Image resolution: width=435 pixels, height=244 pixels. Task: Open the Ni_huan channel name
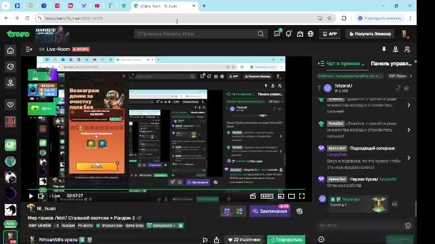click(46, 208)
